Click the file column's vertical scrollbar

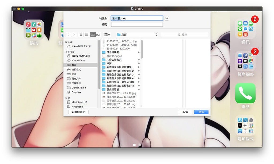[x=142, y=49]
